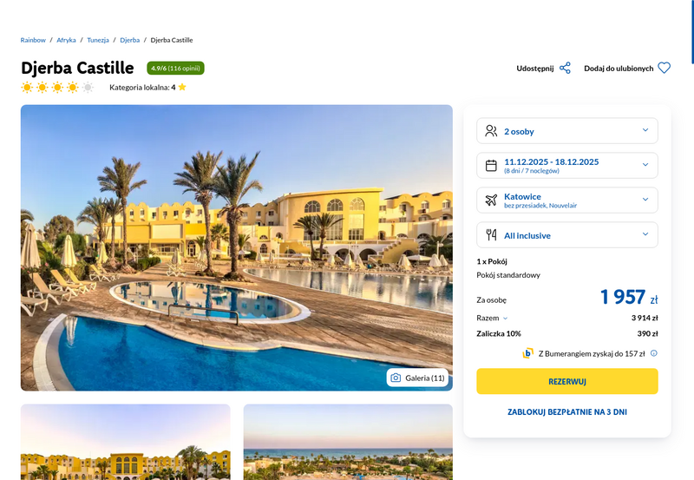694x480 pixels.
Task: Go to Tunezja in breadcrumb
Action: tap(98, 40)
